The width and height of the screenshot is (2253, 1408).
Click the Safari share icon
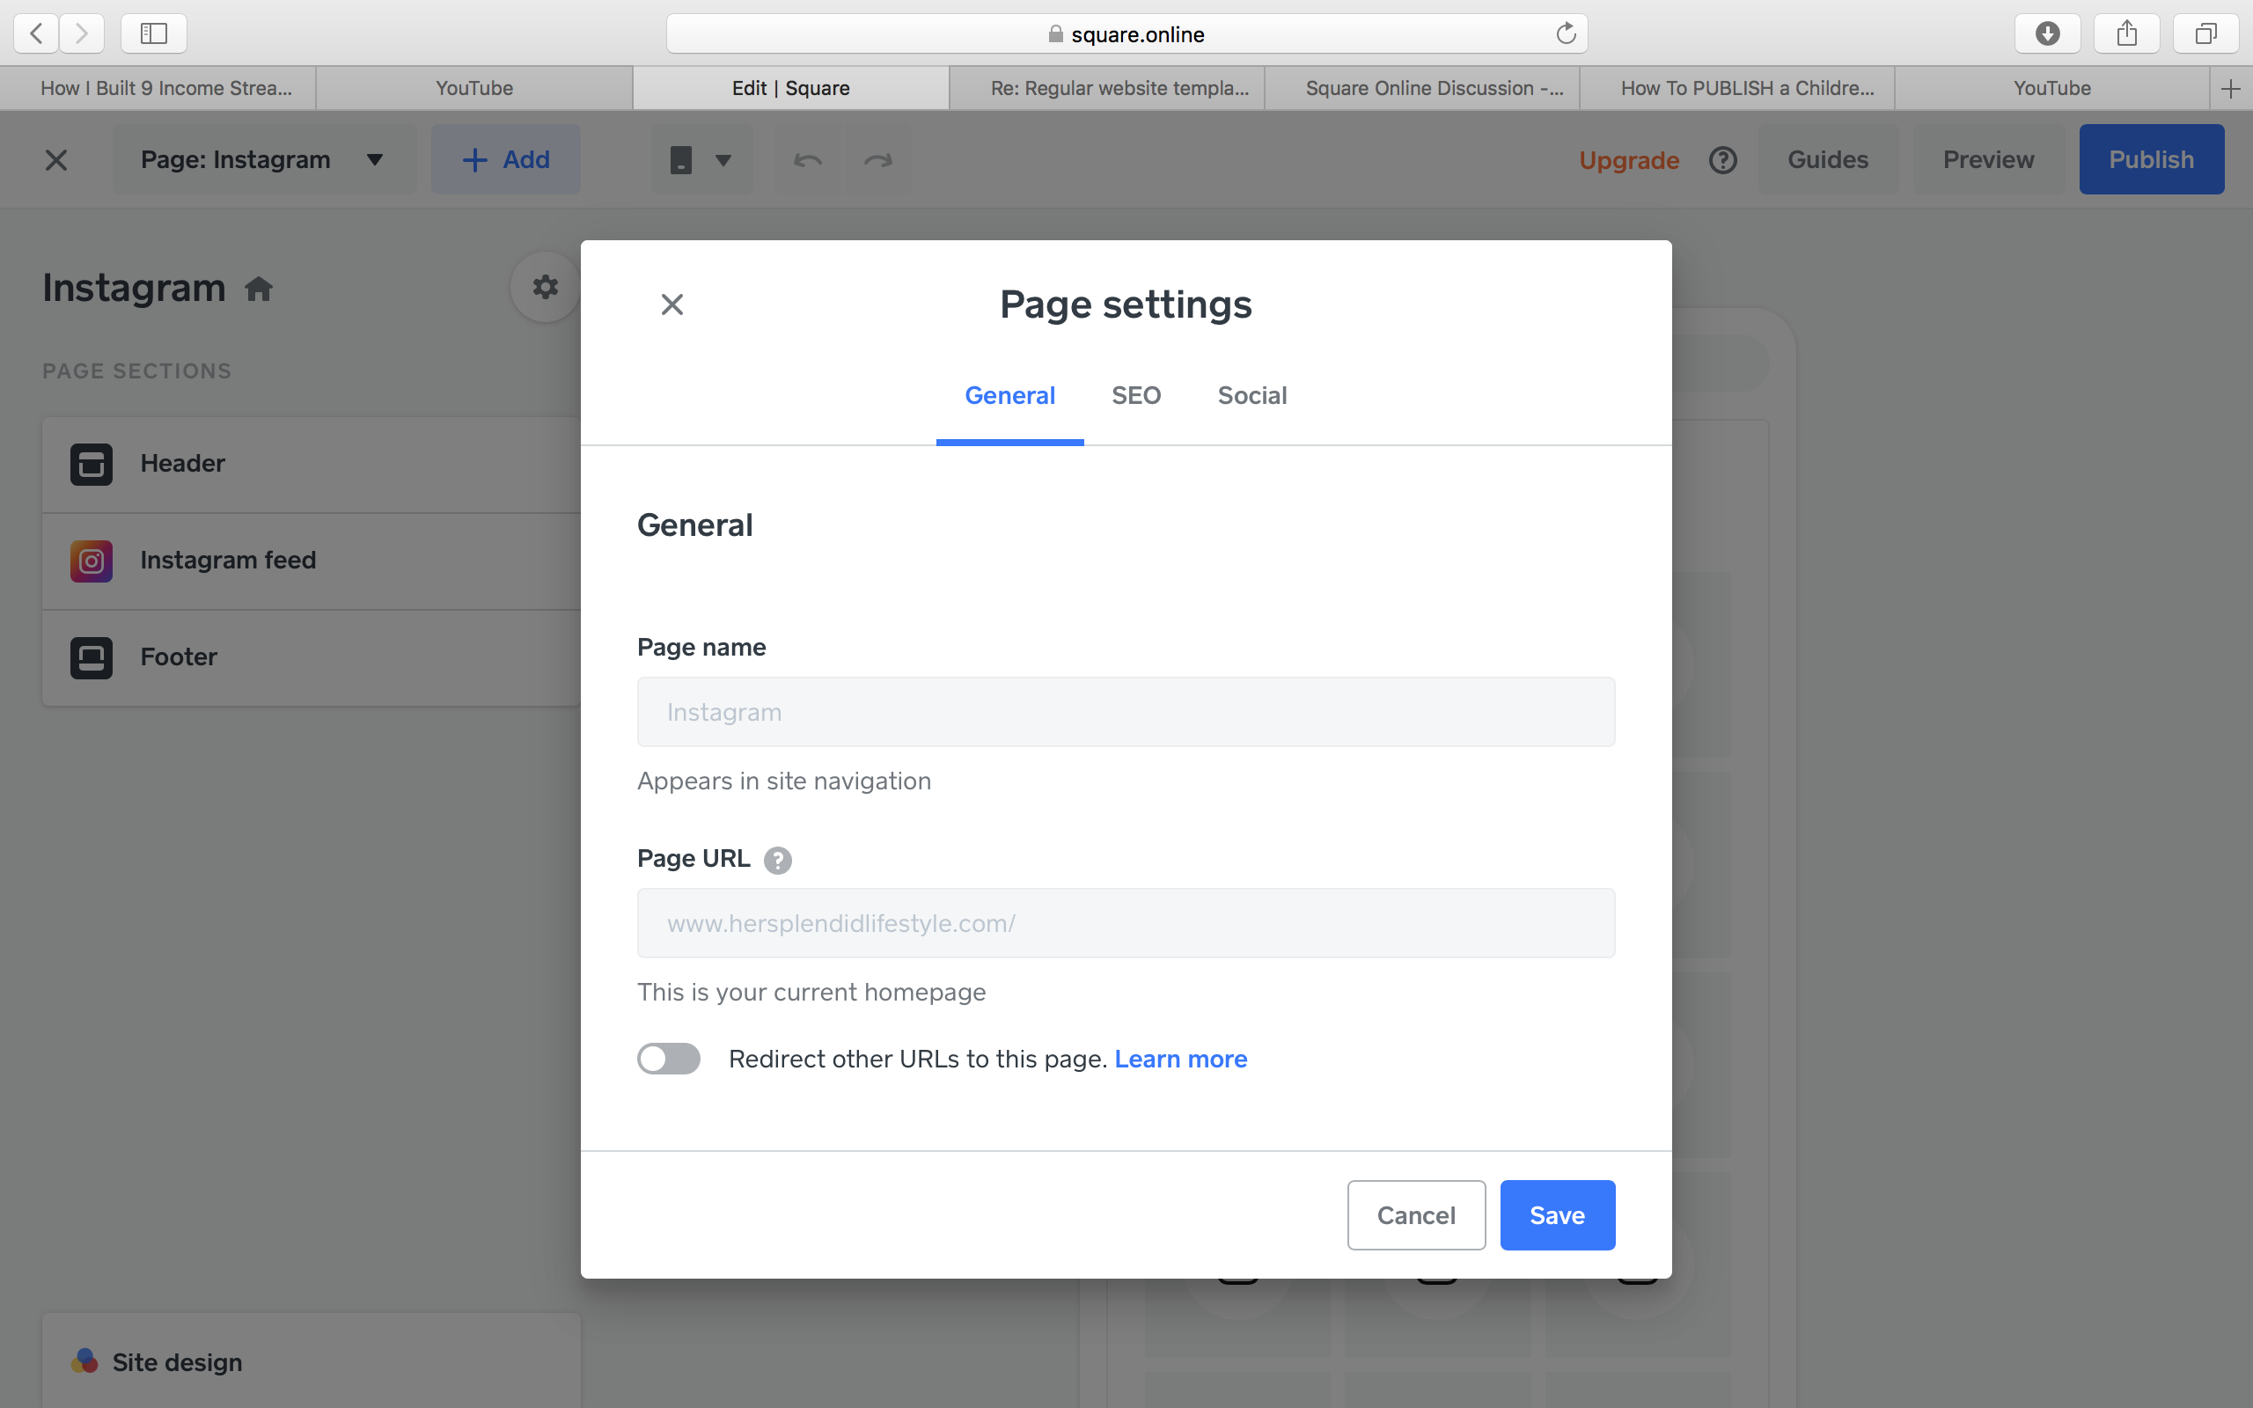coord(2126,33)
